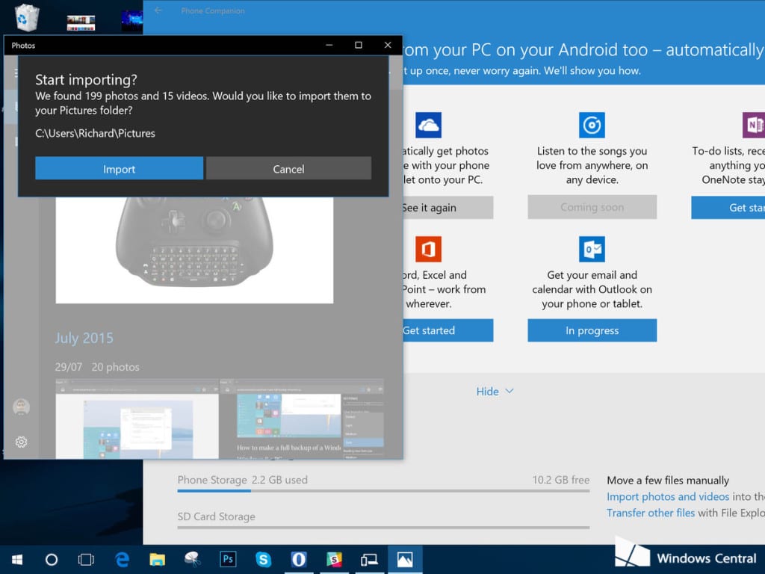
Task: Click the See it again button
Action: tap(448, 208)
